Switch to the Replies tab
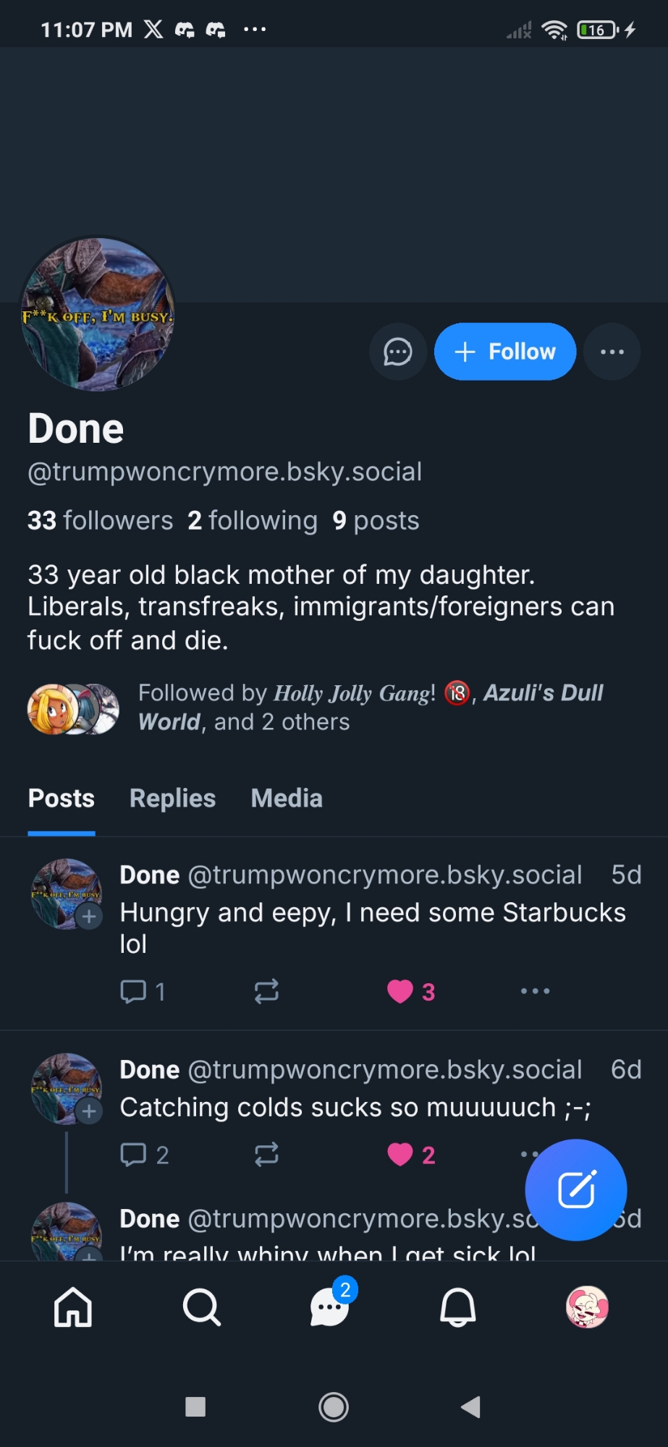This screenshot has height=1447, width=668. pos(172,799)
